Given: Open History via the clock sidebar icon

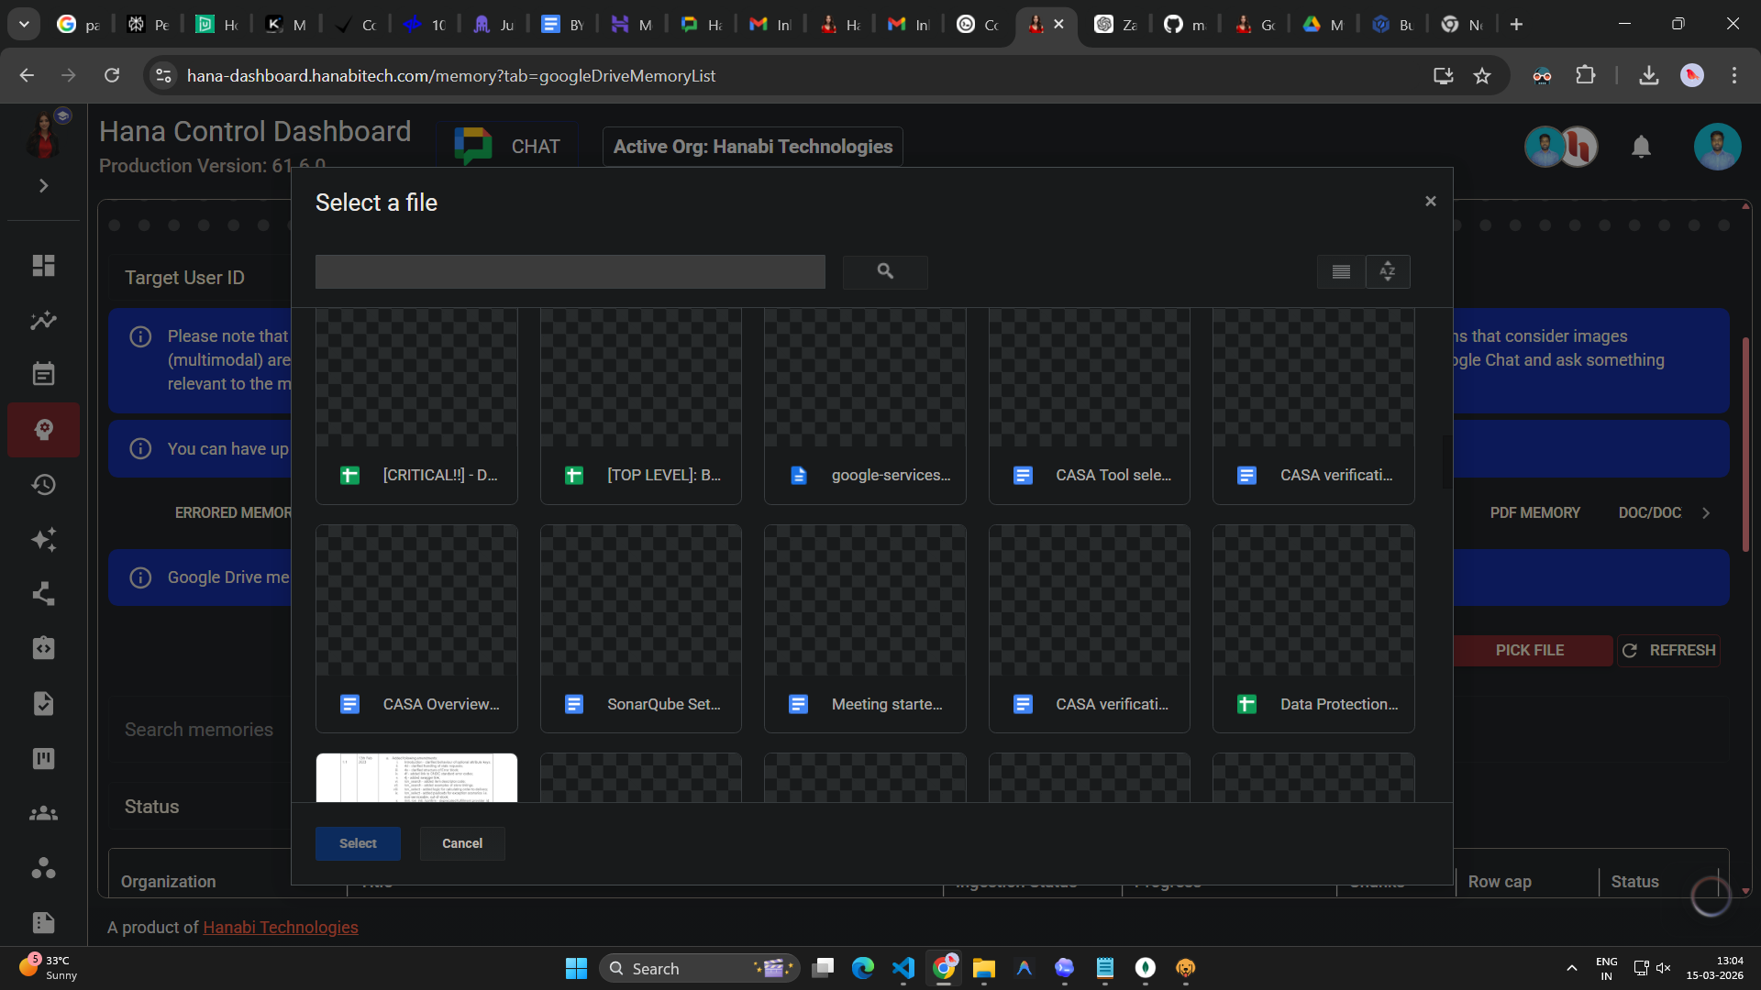Looking at the screenshot, I should [x=43, y=485].
